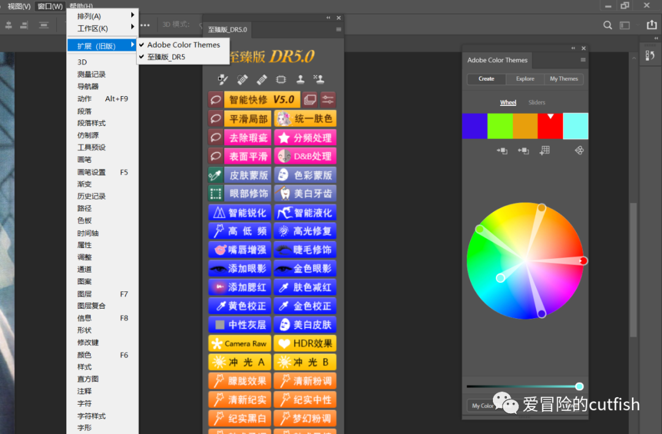The height and width of the screenshot is (434, 662).
Task: Click the 美白皮肤 button
Action: (x=305, y=325)
